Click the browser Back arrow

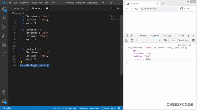127,9
